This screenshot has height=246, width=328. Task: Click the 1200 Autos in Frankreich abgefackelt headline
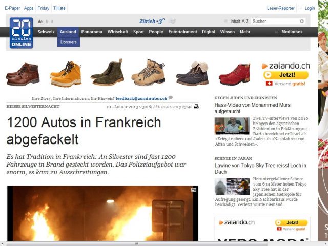(x=84, y=131)
